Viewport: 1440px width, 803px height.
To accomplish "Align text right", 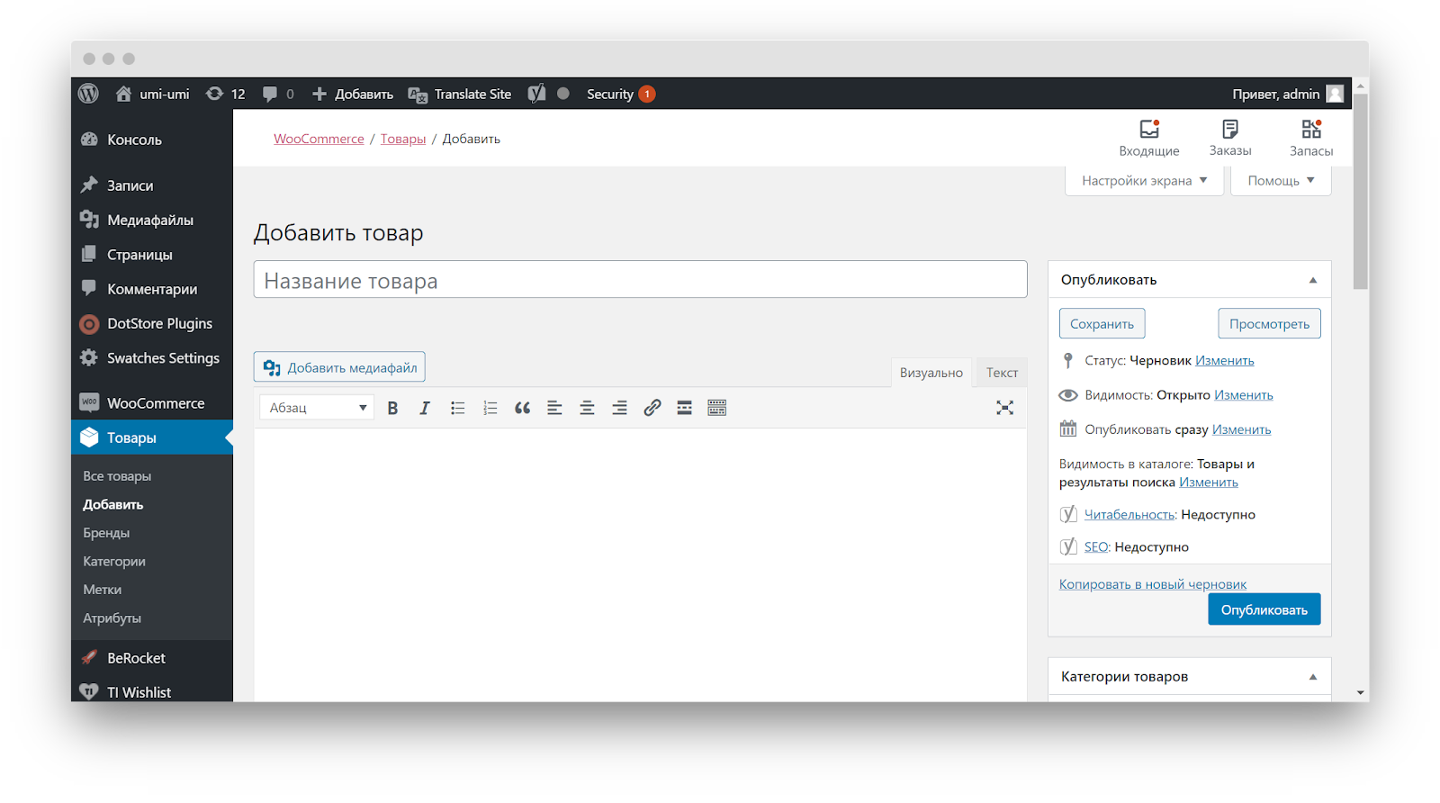I will pos(619,408).
